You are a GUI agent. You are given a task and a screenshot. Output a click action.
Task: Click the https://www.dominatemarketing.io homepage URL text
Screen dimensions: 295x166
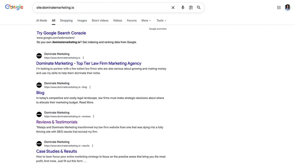pos(62,58)
